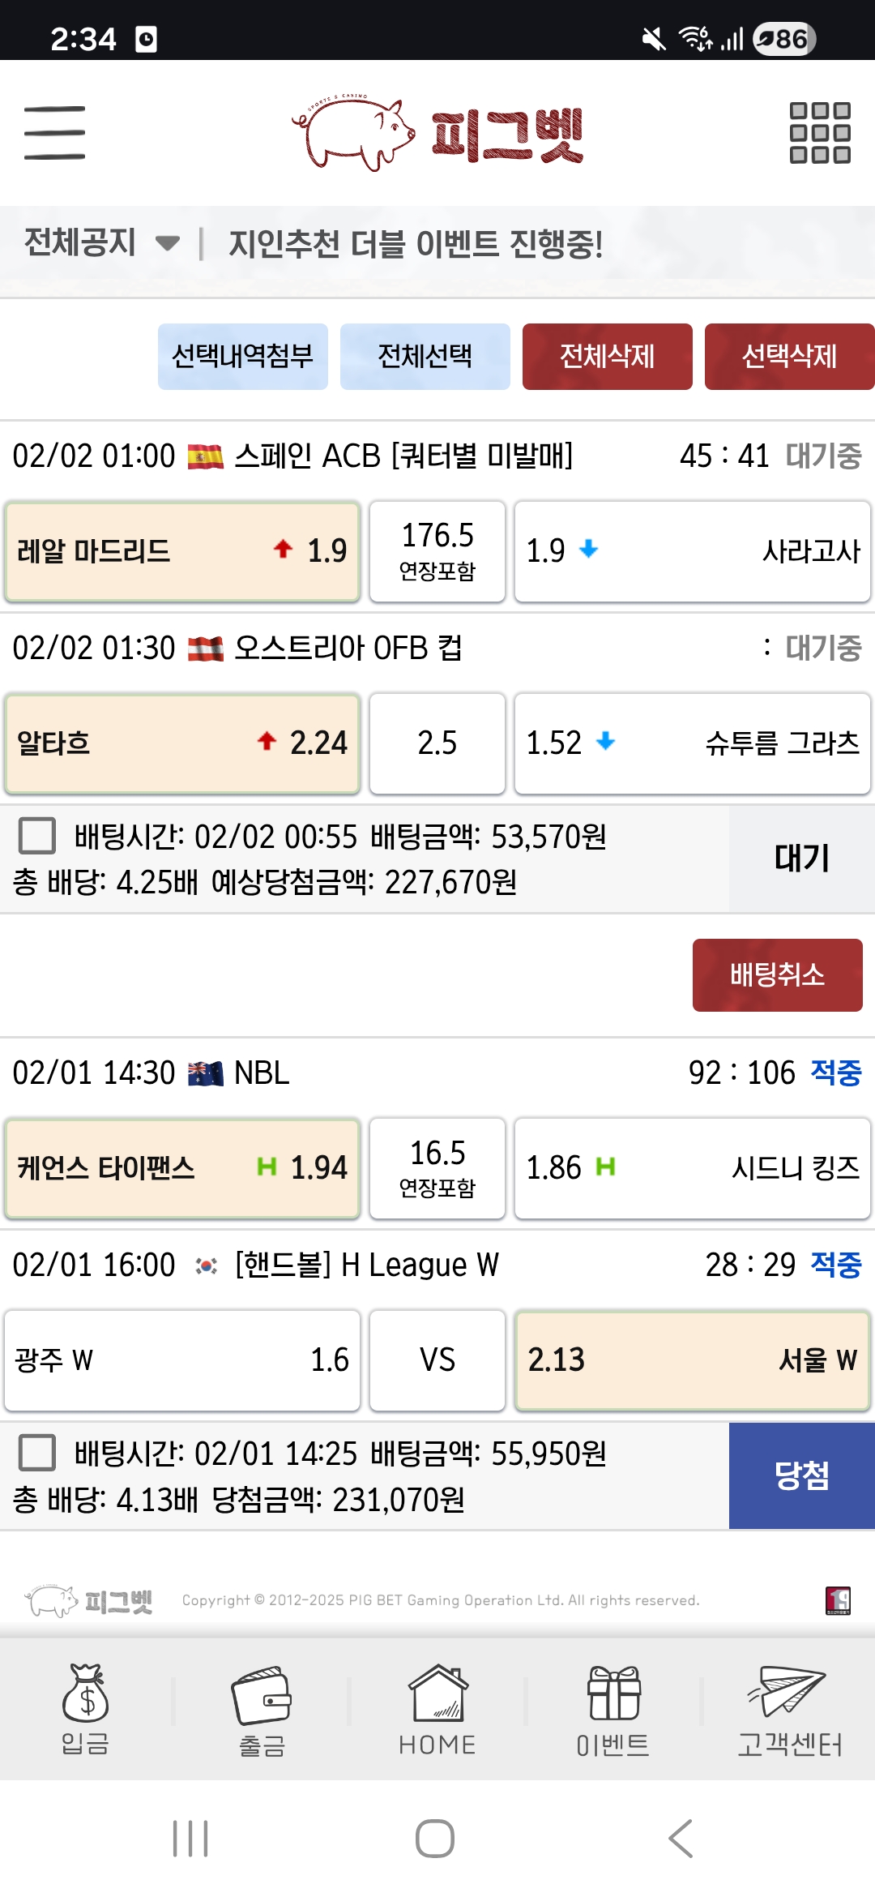Open the hamburger menu icon

click(54, 133)
